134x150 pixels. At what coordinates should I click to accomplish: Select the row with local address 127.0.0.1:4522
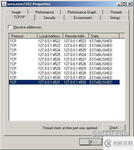[64, 41]
